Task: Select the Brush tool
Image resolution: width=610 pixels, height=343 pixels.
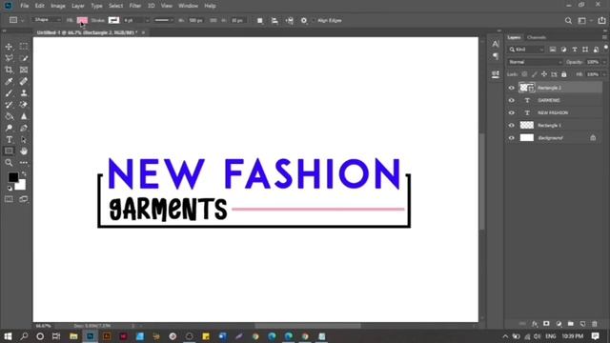Action: pyautogui.click(x=9, y=93)
